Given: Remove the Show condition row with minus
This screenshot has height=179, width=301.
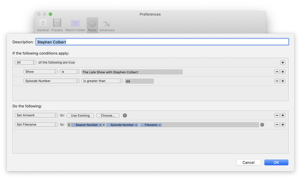Looking at the screenshot, I should coord(277,72).
